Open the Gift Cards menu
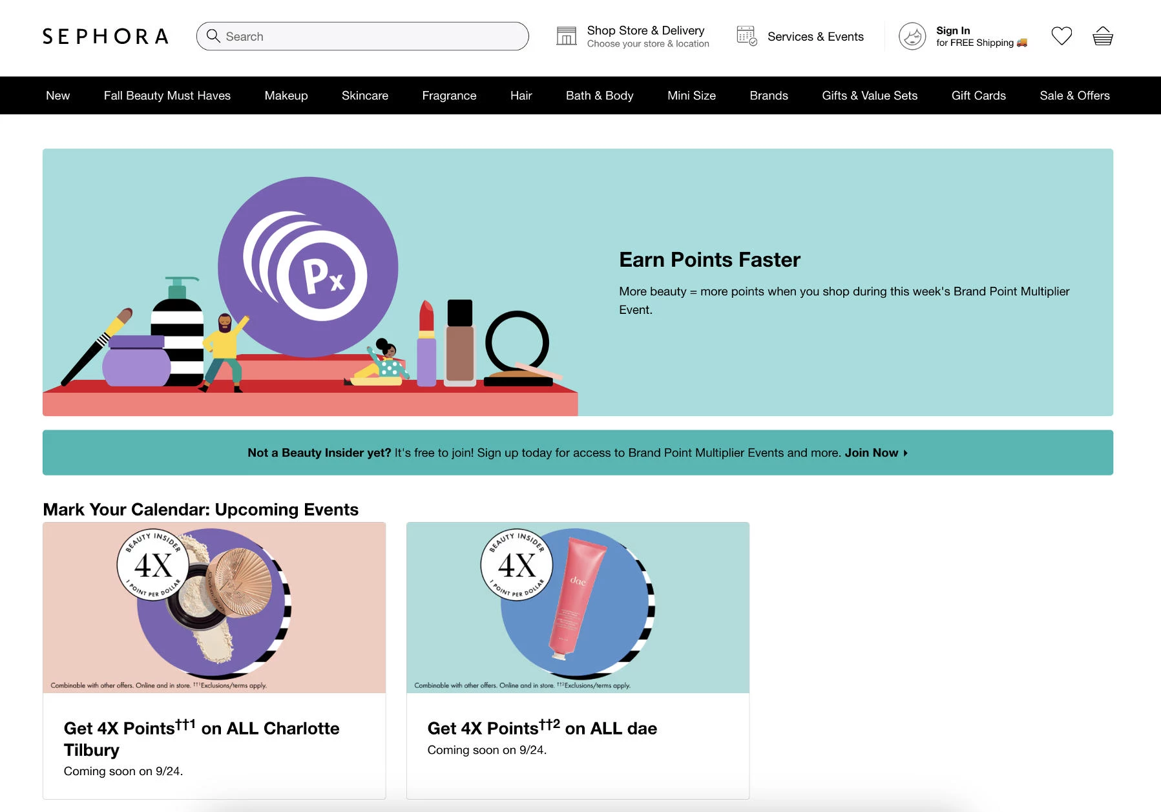Image resolution: width=1161 pixels, height=812 pixels. 978,96
